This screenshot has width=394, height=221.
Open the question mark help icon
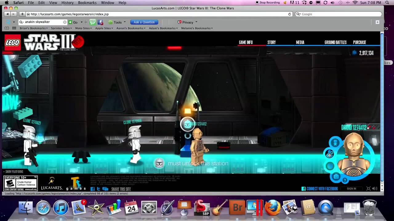[x=345, y=180]
